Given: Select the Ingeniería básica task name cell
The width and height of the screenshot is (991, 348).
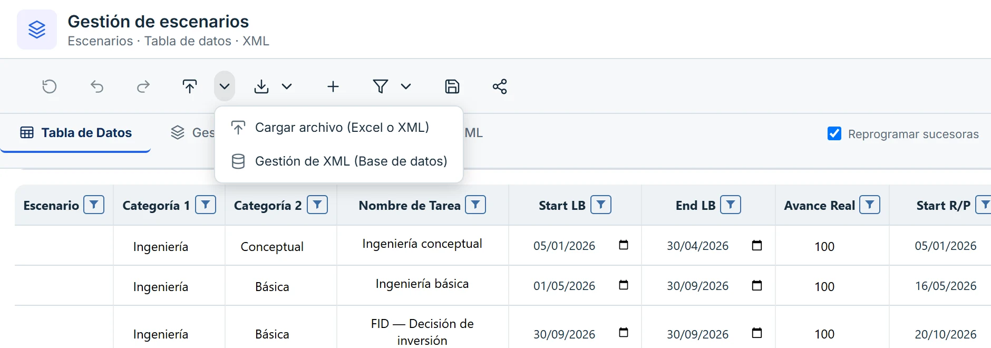Looking at the screenshot, I should coord(422,284).
